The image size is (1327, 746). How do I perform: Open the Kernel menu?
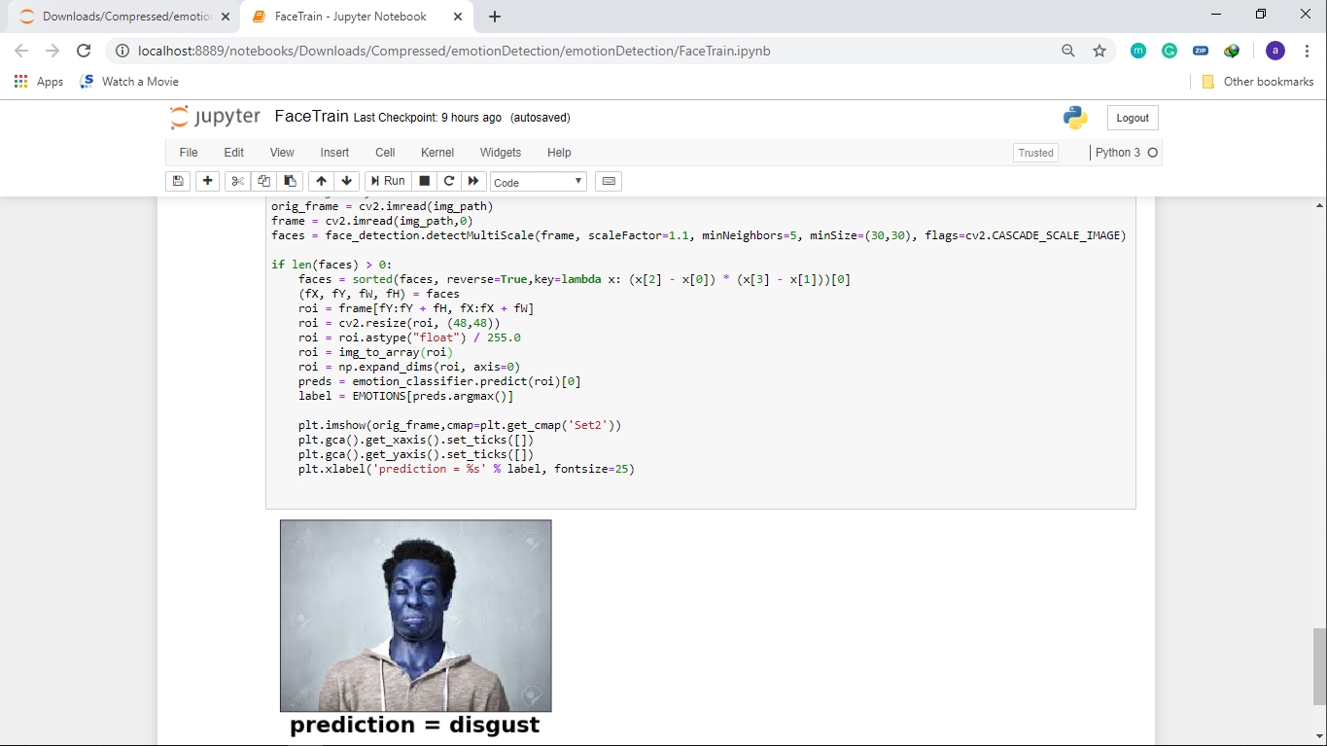(x=437, y=153)
